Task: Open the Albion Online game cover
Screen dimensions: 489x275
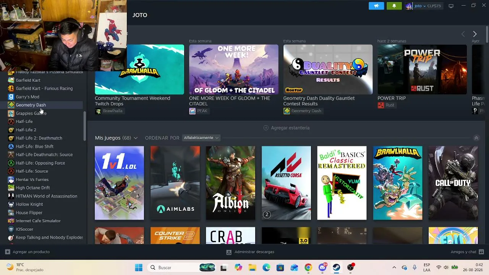Action: tap(230, 183)
